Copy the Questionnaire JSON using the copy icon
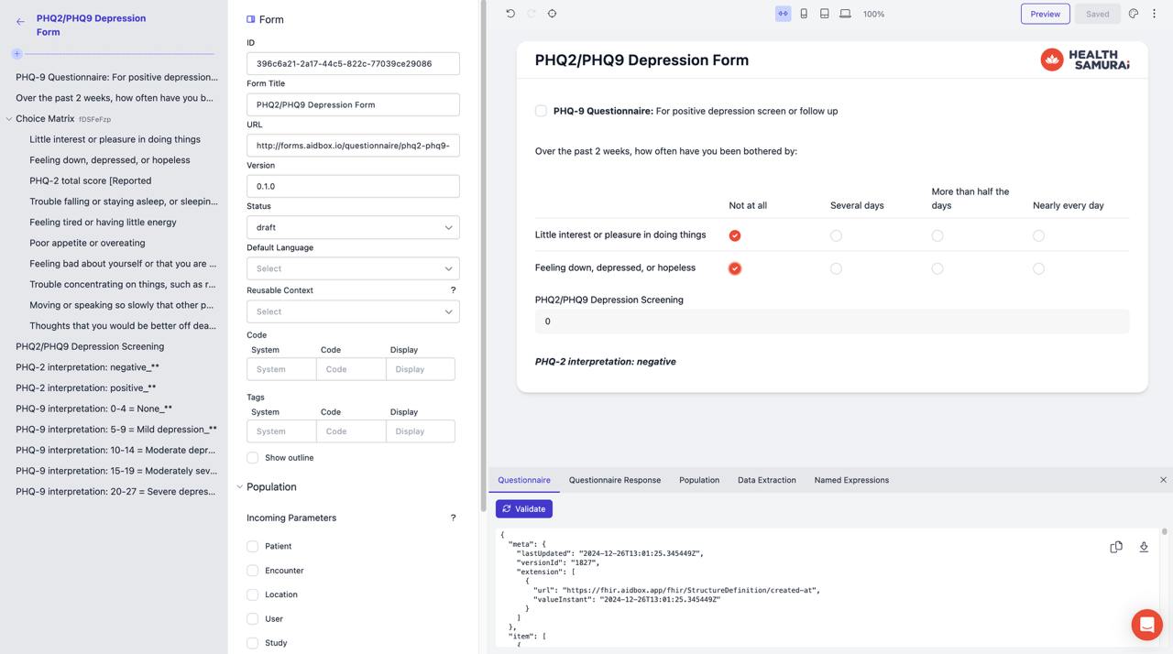 pyautogui.click(x=1115, y=546)
